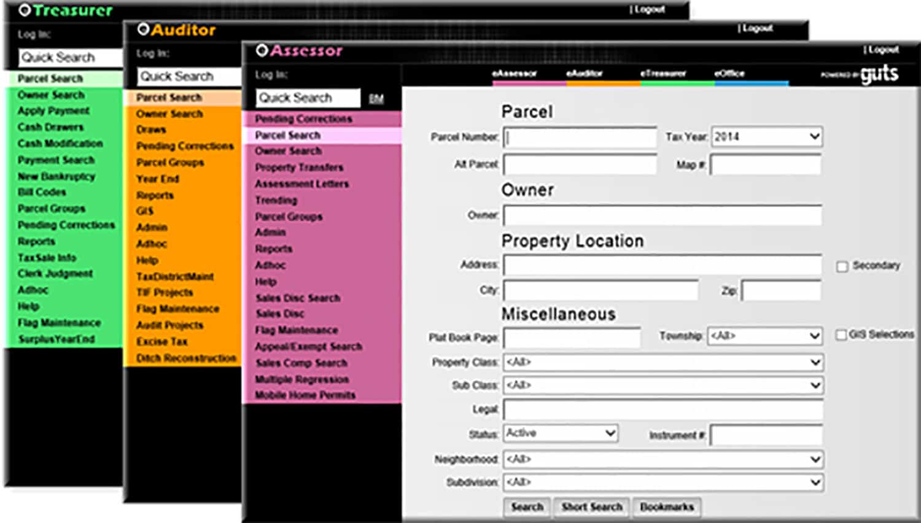
Task: Click the City input field
Action: point(601,290)
